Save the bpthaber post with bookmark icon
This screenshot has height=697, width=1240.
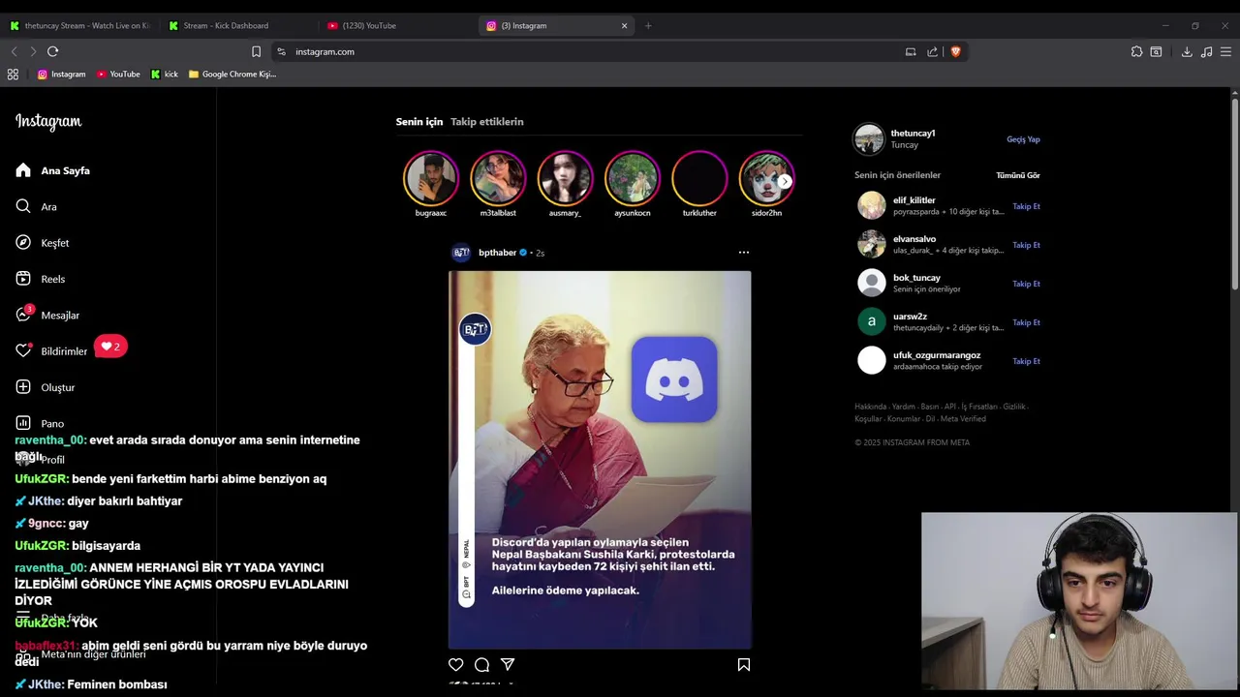point(744,664)
